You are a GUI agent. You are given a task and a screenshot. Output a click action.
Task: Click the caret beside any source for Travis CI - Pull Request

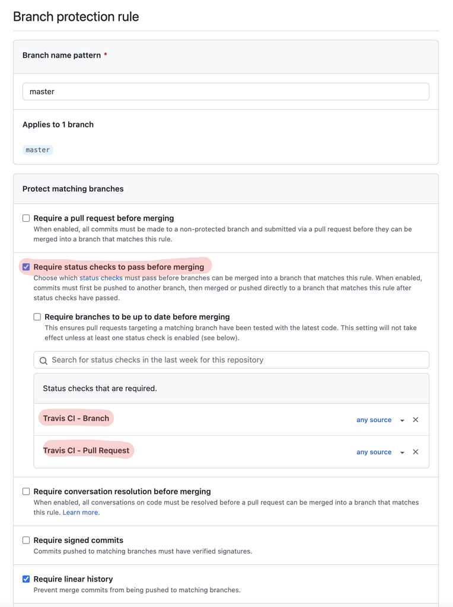click(x=402, y=452)
